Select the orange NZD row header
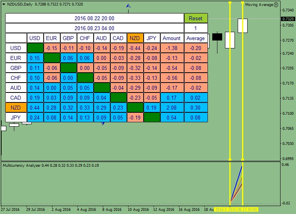This screenshot has width=296, height=214. coord(16,108)
